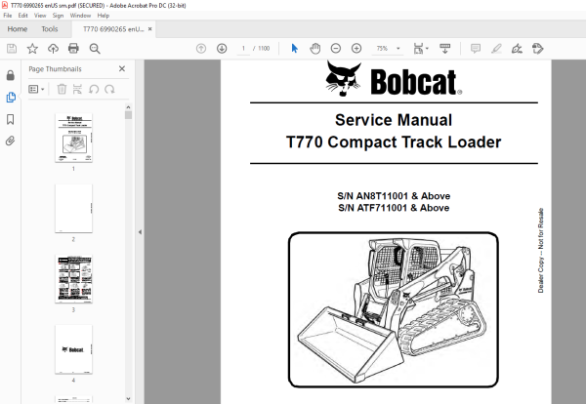The height and width of the screenshot is (404, 586).
Task: Zoom in with plus button
Action: [x=356, y=49]
